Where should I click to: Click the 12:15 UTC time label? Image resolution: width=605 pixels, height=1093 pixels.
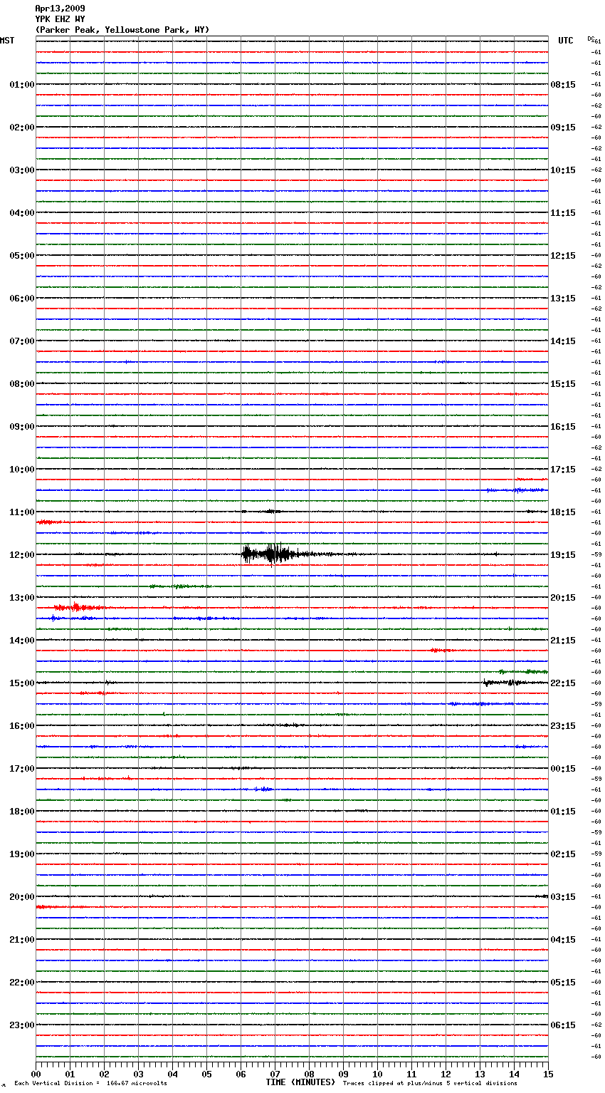(563, 256)
